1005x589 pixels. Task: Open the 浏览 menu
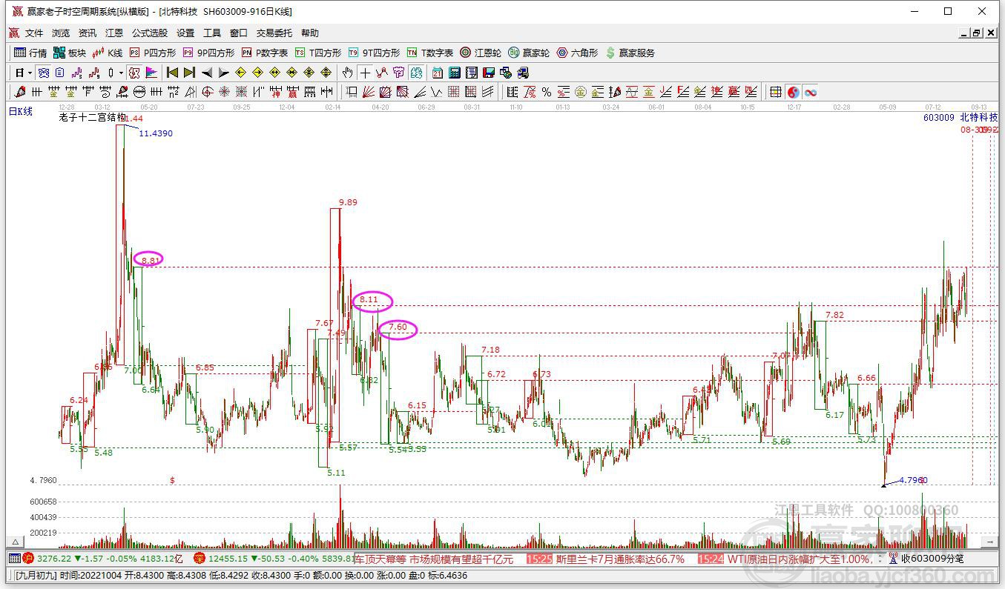click(x=61, y=33)
